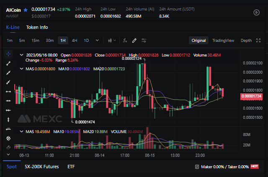
Task: Collapse the candle OHLC info row
Action: [21, 55]
